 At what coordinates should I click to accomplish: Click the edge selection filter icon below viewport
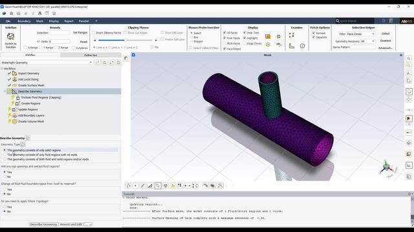[x=143, y=186]
